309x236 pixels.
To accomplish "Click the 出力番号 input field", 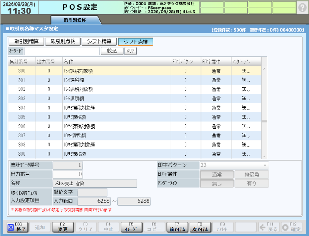I will coord(67,174).
